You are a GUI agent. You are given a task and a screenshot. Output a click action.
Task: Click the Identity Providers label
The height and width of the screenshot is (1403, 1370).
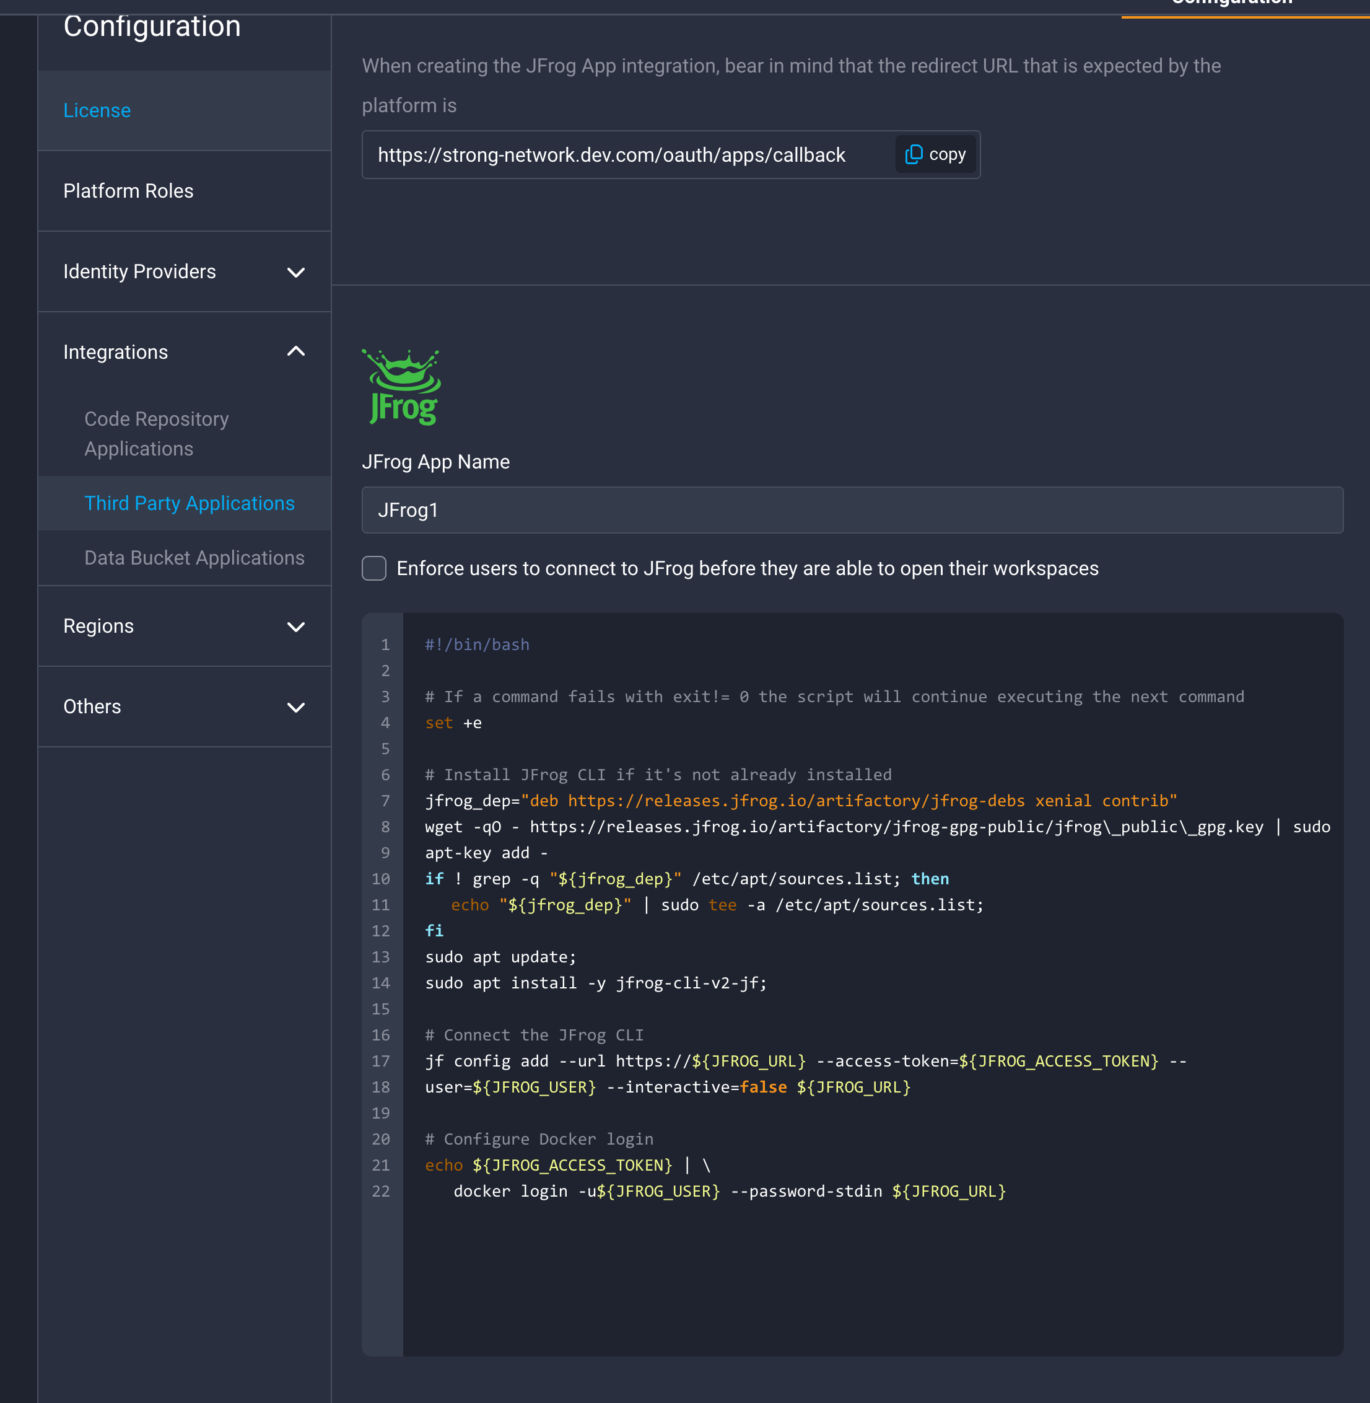[x=139, y=271]
